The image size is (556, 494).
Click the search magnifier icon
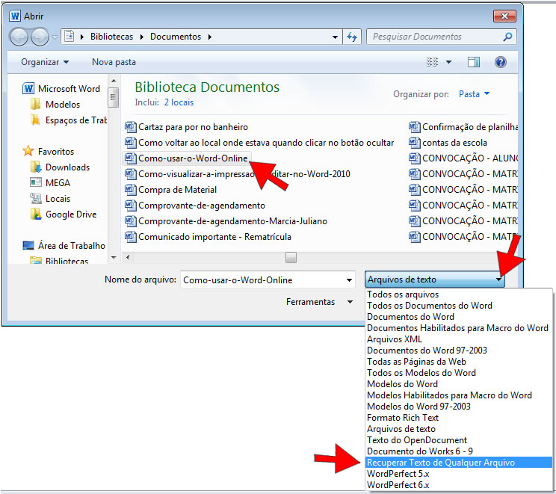[x=507, y=37]
